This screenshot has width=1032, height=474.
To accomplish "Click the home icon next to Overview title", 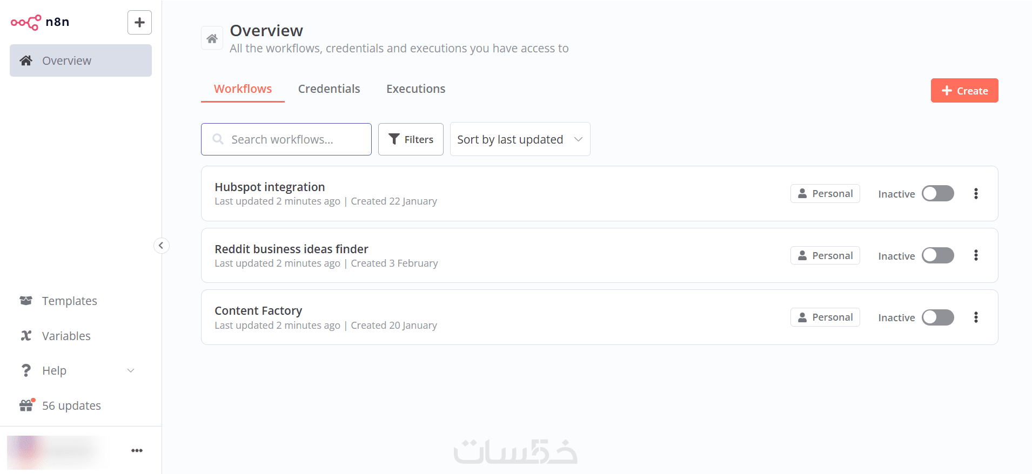I will [x=212, y=38].
